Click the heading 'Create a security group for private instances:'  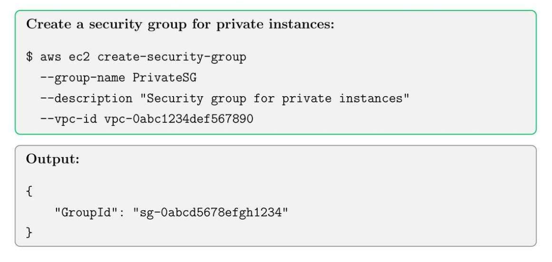pyautogui.click(x=180, y=25)
